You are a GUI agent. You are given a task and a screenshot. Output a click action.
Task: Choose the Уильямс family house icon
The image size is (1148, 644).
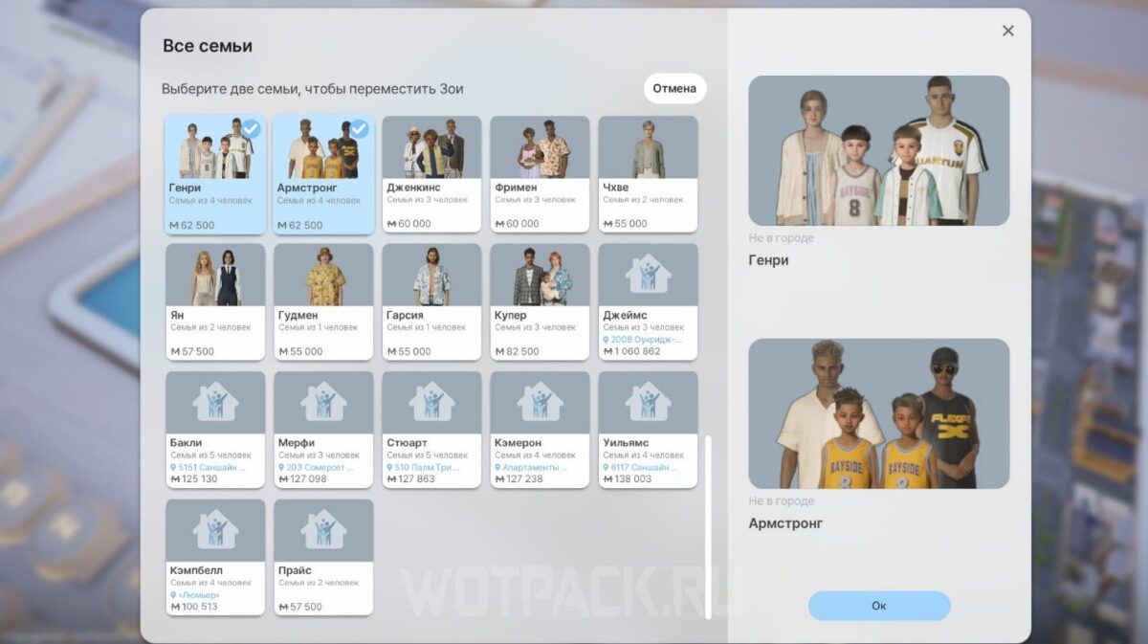point(648,402)
